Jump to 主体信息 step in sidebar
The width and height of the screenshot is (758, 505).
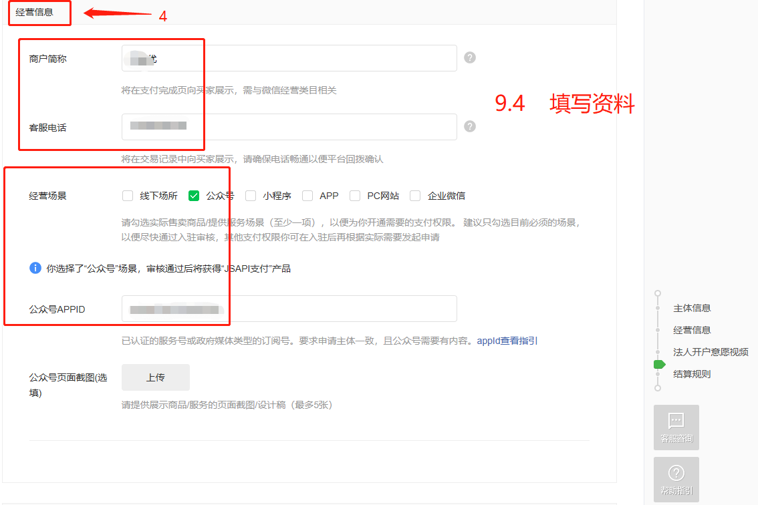tap(691, 308)
